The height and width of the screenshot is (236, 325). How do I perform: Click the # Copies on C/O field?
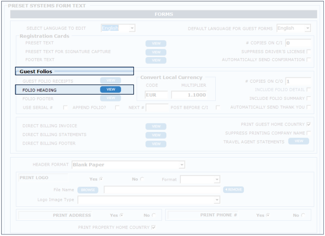(298, 81)
